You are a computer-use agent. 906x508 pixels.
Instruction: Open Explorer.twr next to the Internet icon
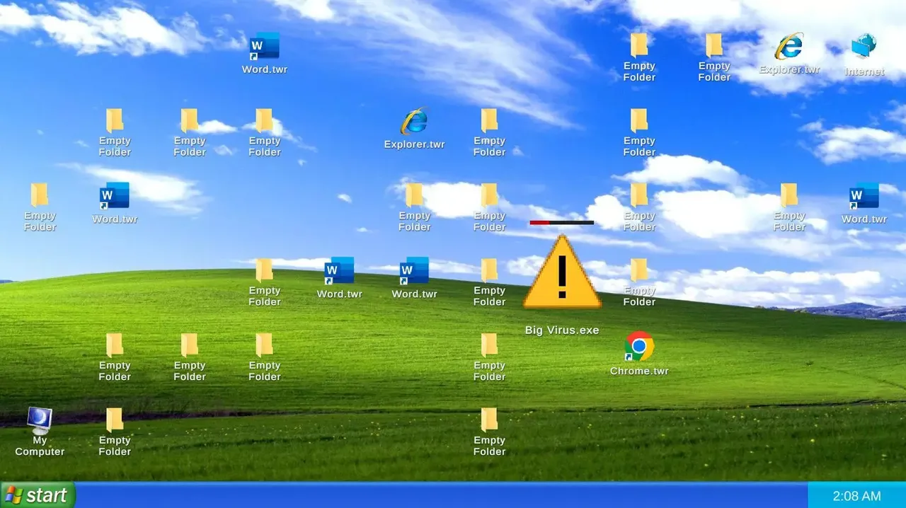click(789, 54)
